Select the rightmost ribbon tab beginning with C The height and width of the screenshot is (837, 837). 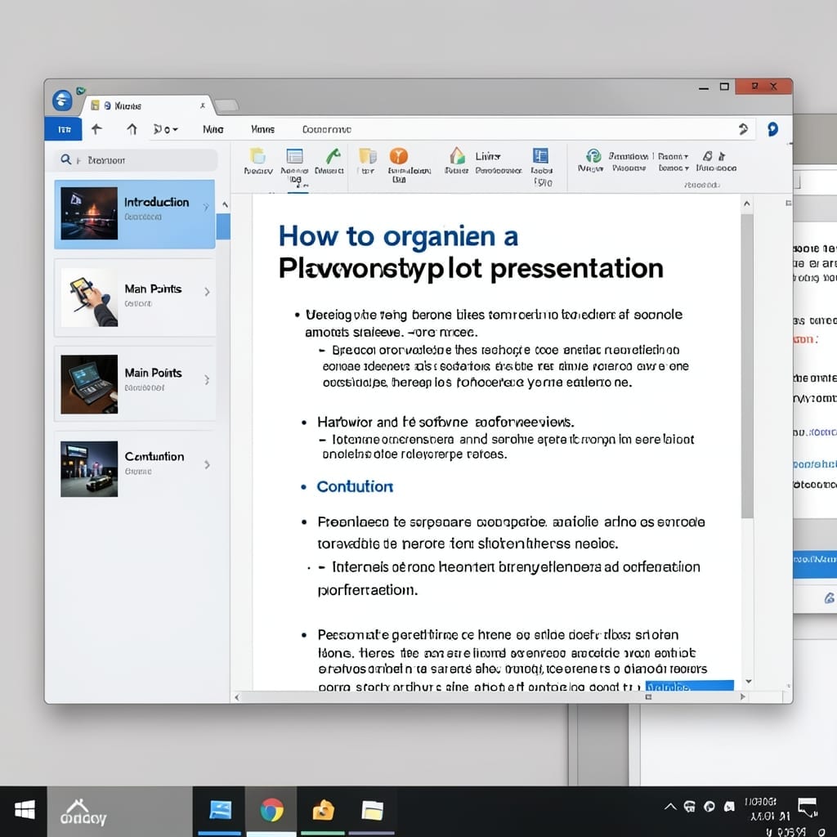pyautogui.click(x=327, y=129)
